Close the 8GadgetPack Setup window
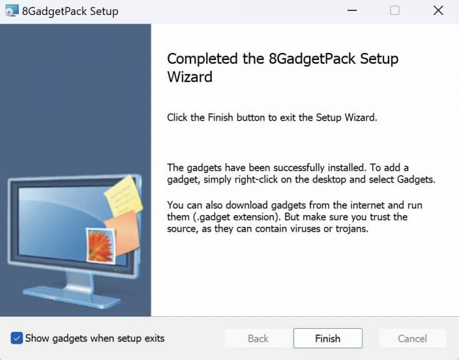 tap(438, 11)
